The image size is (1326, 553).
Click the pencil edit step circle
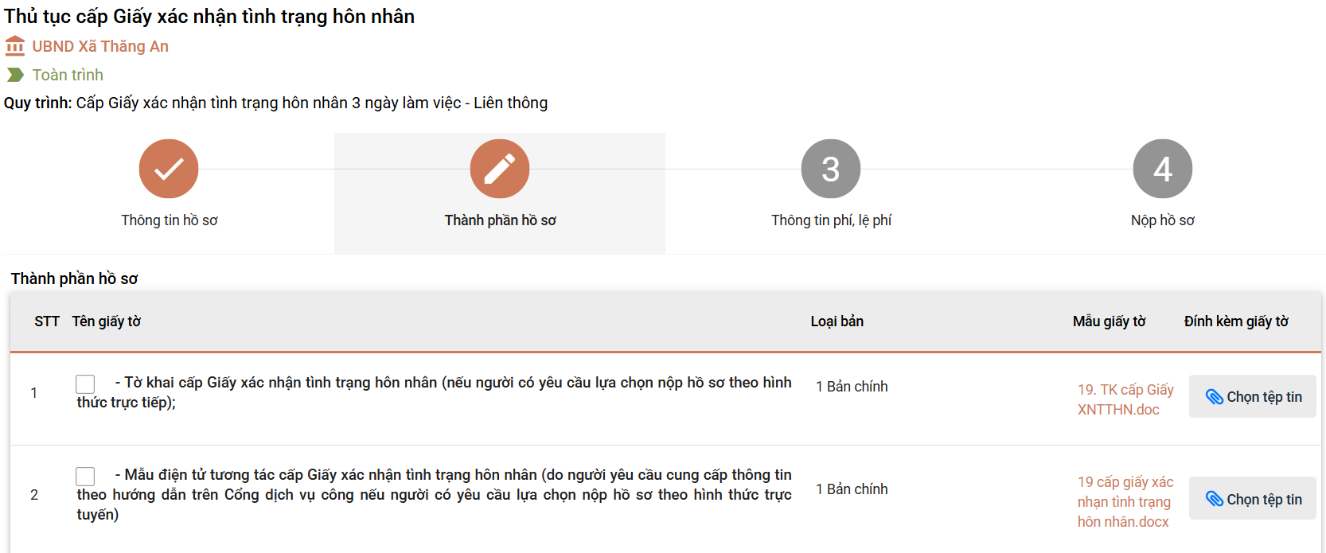(500, 169)
